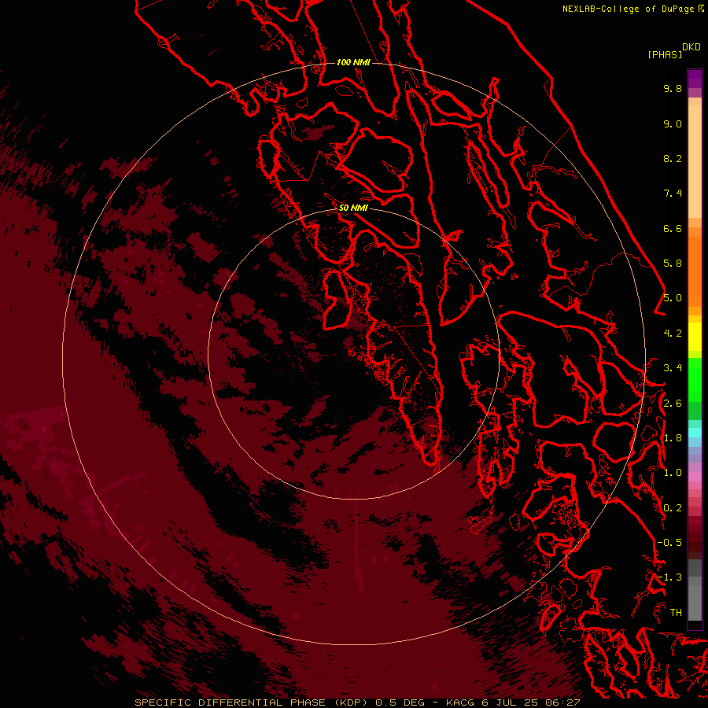Click the cyan band of the color bar
Screen dimensions: 708x708
695,433
